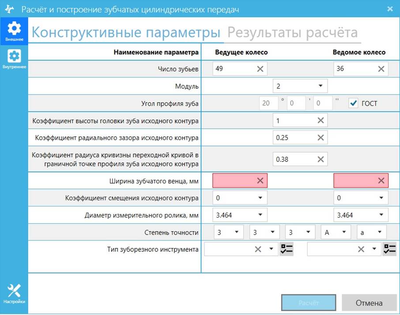The width and height of the screenshot is (400, 315).
Task: Toggle the ГОСТ checkbox
Action: [x=353, y=103]
